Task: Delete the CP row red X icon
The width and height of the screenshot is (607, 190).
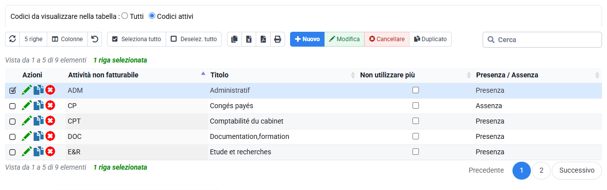Action: click(x=50, y=105)
